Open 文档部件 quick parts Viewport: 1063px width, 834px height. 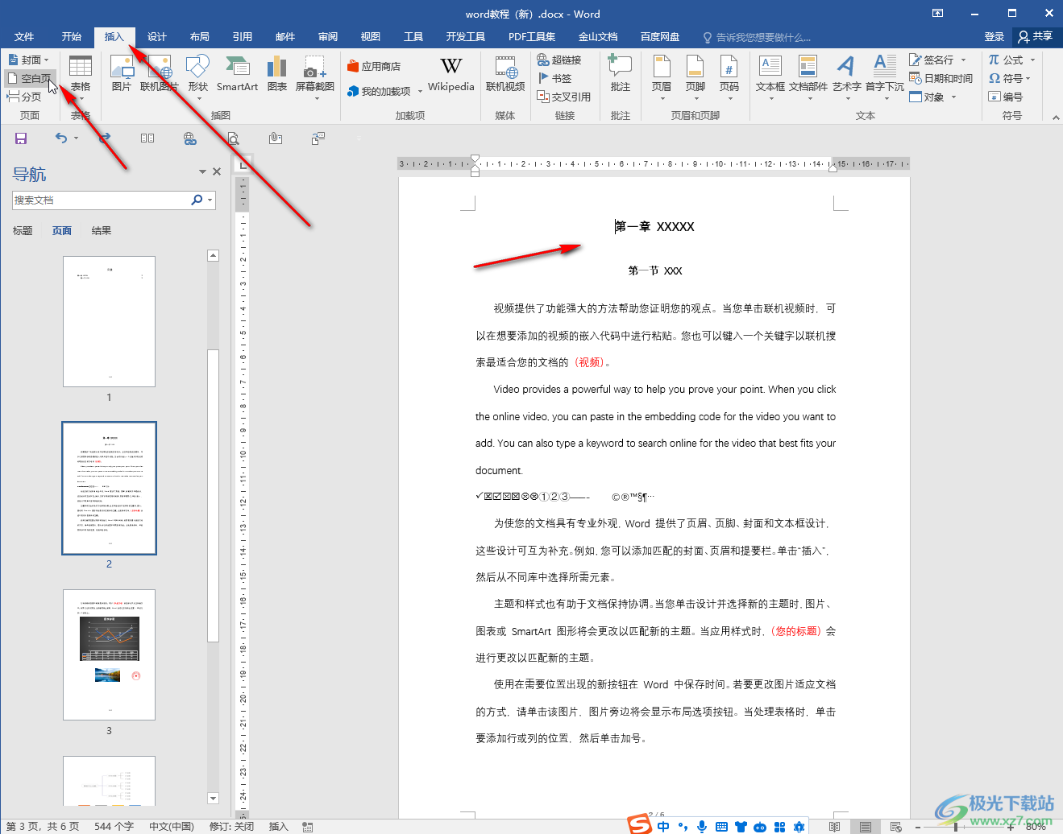[808, 76]
